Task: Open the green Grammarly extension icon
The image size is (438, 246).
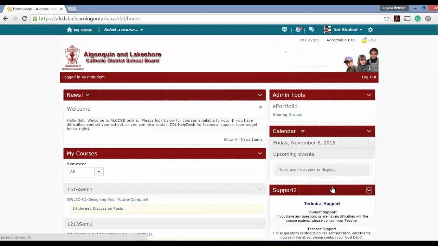Action: 417,18
